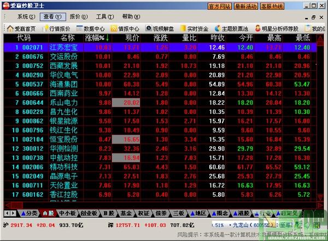Open 实时资金 toolbar icon
This screenshot has height=241, width=328.
click(x=194, y=28)
